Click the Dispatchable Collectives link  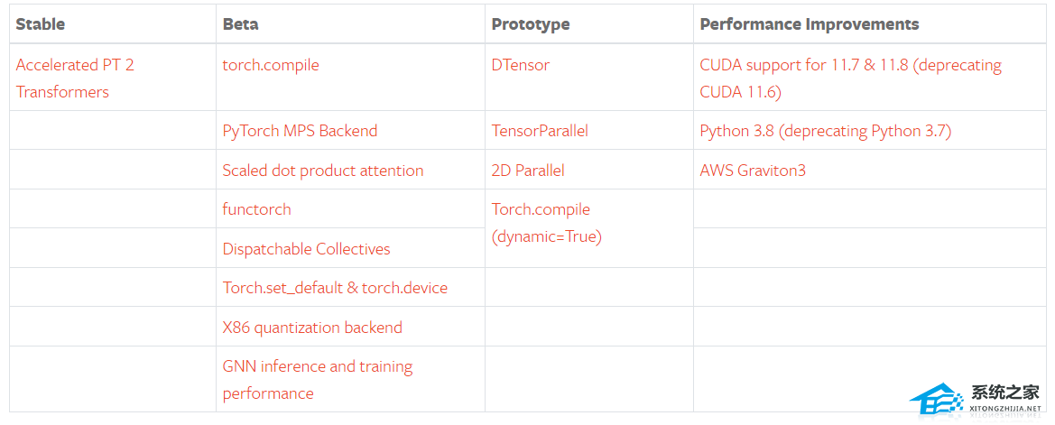coord(307,249)
